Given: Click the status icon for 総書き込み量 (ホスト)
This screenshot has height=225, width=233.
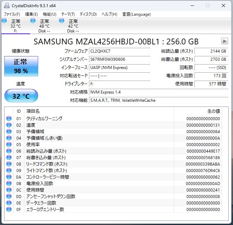Looking at the screenshot, I should 9,157.
